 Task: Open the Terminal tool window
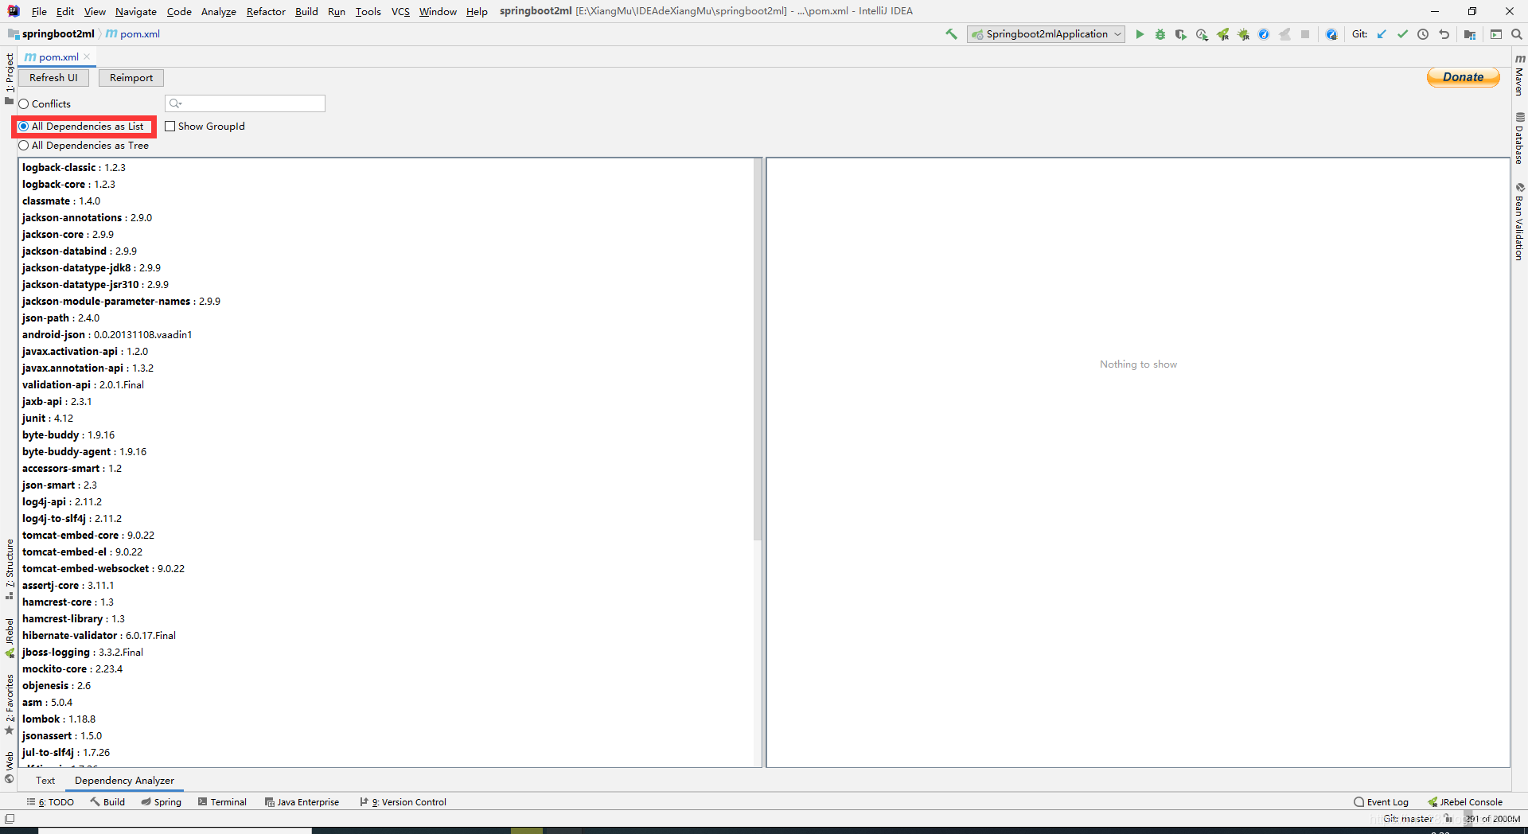[222, 802]
